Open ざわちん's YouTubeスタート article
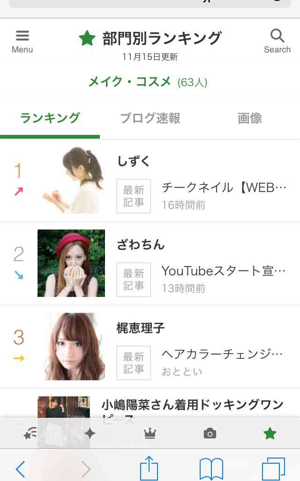This screenshot has height=481, width=300. 223,271
